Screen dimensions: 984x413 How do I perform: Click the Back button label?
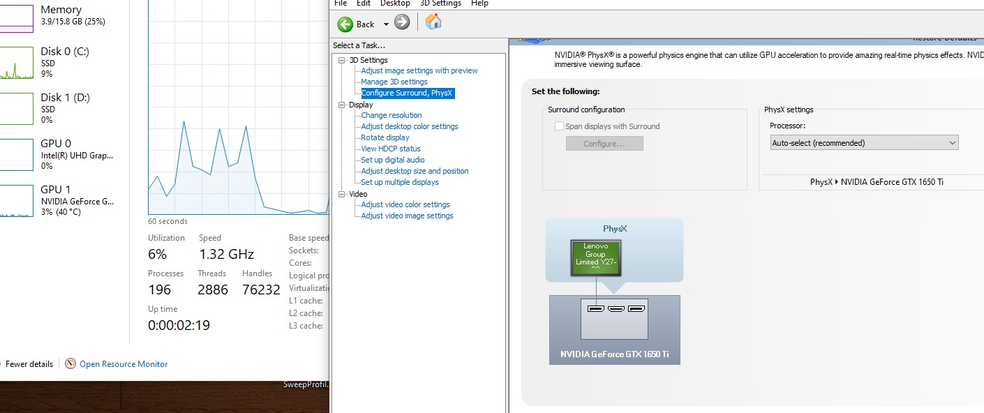click(x=366, y=24)
